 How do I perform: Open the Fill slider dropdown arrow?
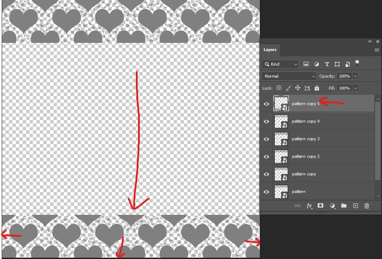[x=355, y=88]
